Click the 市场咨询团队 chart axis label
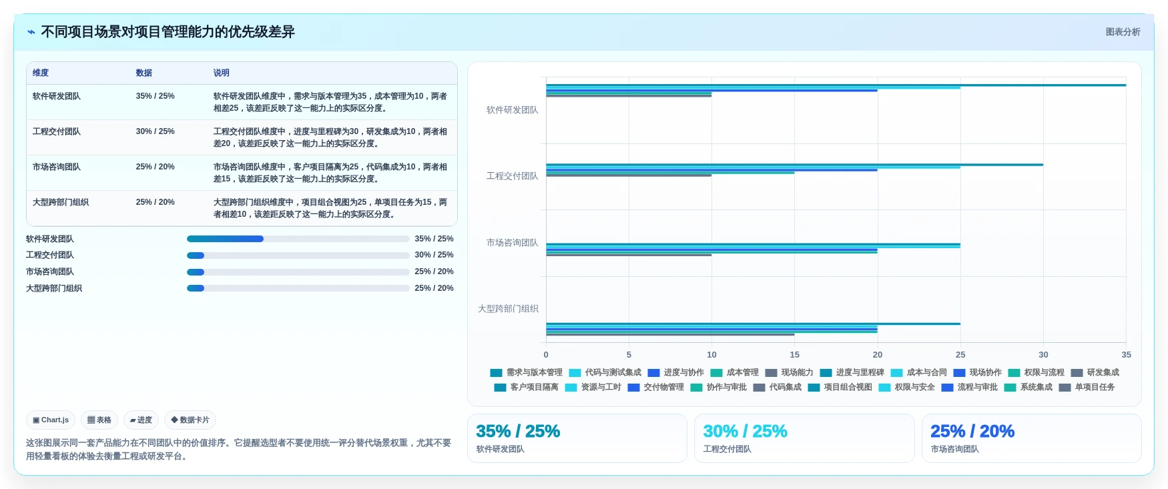Screen dimensions: 1168x489 point(512,243)
